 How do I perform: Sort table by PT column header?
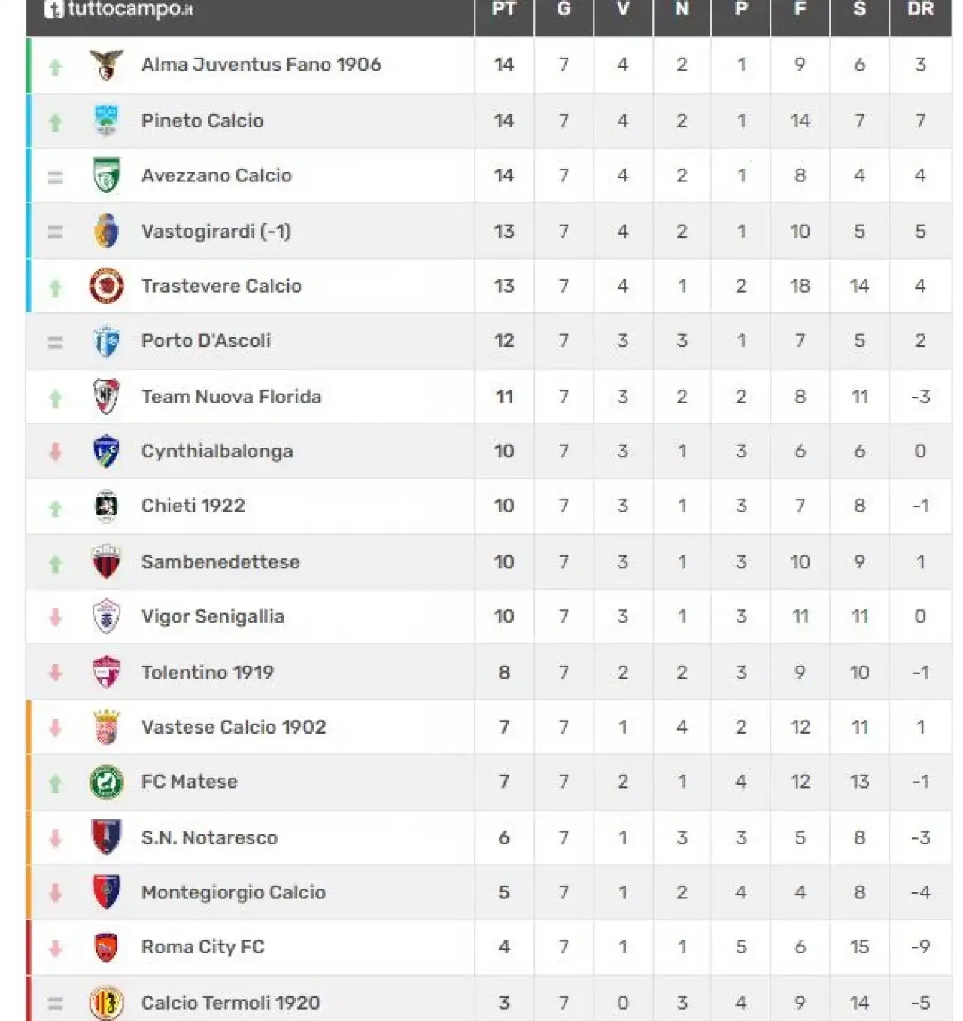(504, 9)
